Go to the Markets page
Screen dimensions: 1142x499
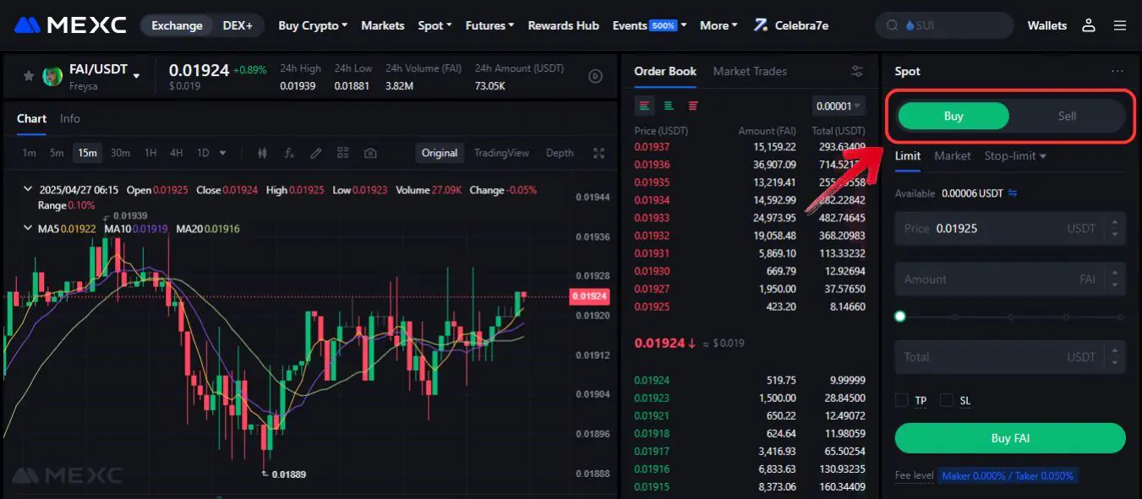(x=383, y=25)
